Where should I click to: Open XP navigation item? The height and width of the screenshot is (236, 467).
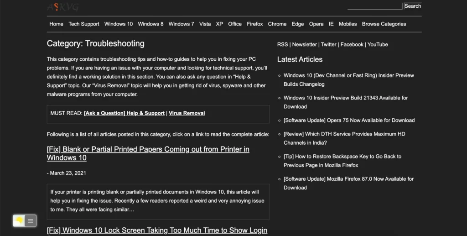click(x=219, y=24)
